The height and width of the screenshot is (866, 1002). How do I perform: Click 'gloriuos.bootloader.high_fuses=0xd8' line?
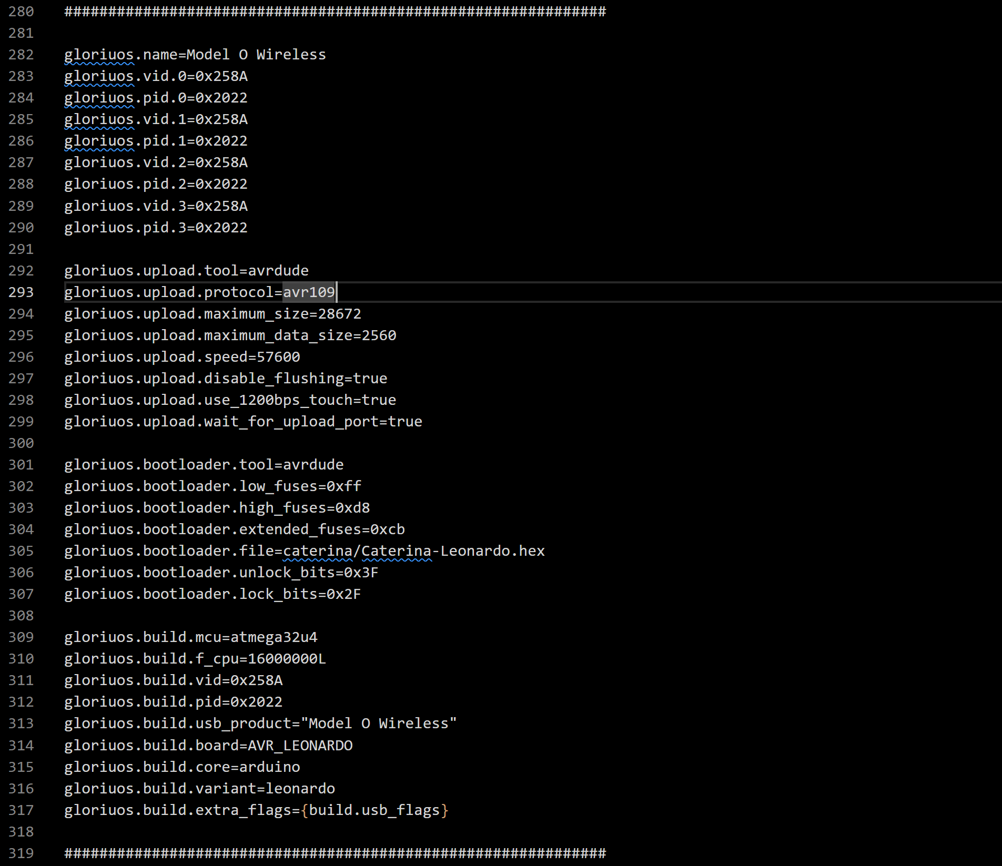pos(217,508)
